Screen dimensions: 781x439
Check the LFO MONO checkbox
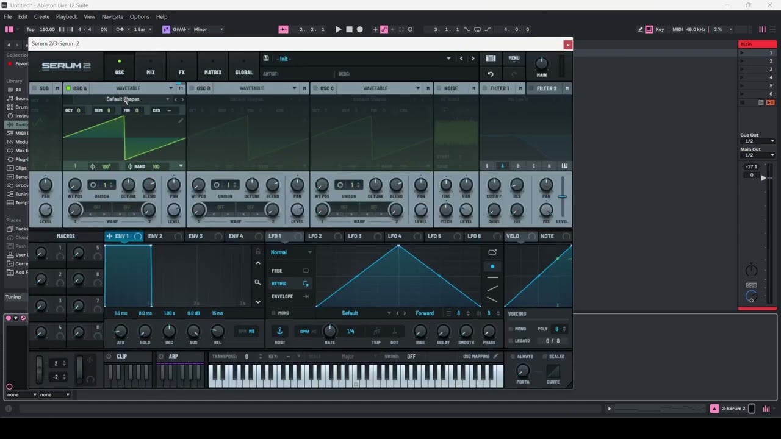click(273, 313)
